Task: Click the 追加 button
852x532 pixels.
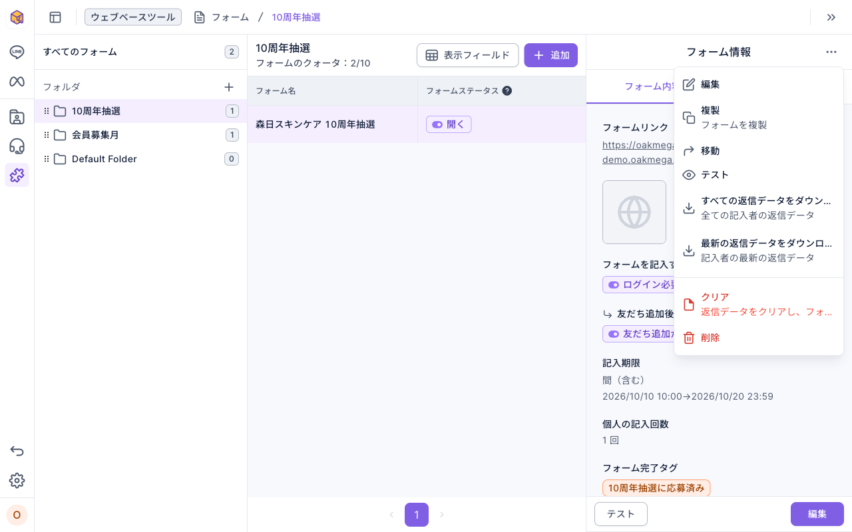Action: tap(550, 55)
